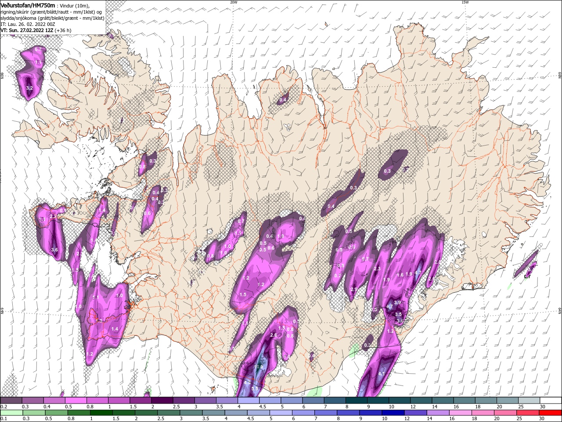This screenshot has width=562, height=422.
Task: Click the 0.2 label on the snow scale
Action: (x=4, y=407)
